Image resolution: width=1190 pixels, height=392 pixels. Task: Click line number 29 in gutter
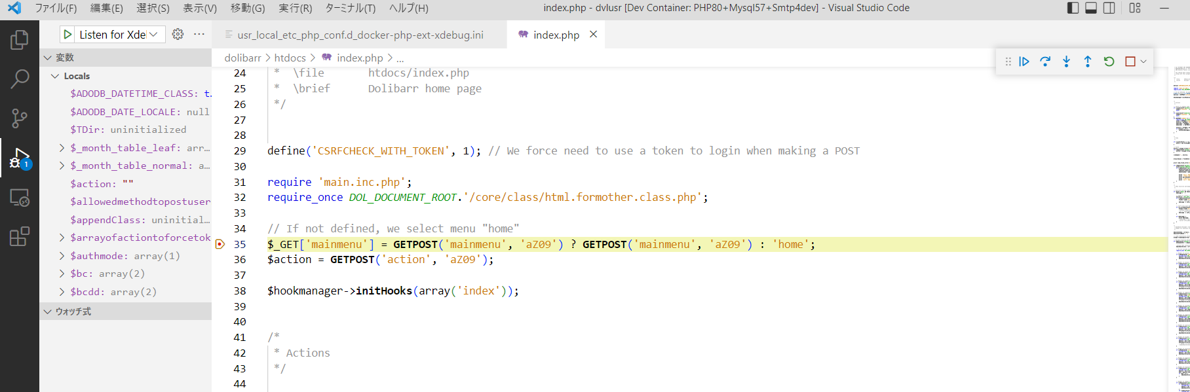point(240,151)
